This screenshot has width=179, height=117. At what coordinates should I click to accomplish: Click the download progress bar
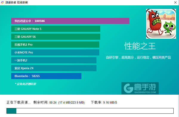[90, 111]
